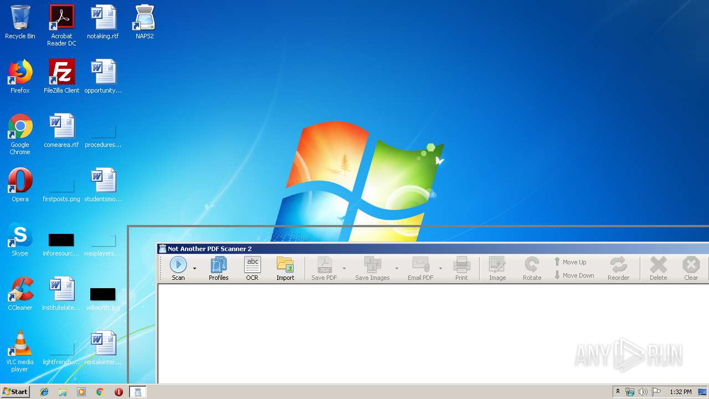Select the comearea.rtf desktop file
Image resolution: width=709 pixels, height=399 pixels.
coord(61,131)
